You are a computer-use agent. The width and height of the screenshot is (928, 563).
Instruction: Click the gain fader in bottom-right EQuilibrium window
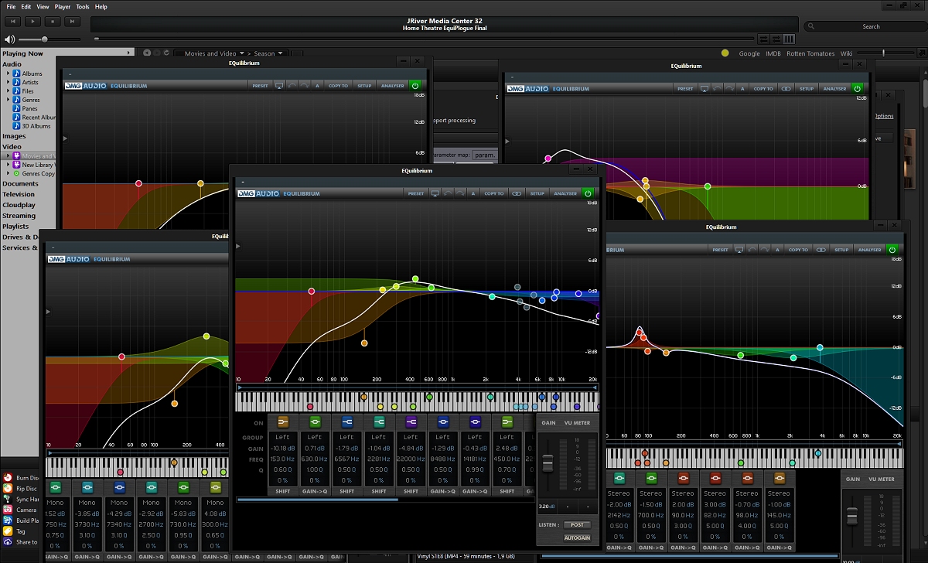(x=852, y=515)
